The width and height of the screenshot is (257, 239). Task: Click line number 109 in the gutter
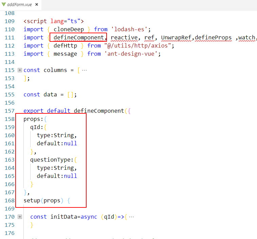tap(10, 21)
